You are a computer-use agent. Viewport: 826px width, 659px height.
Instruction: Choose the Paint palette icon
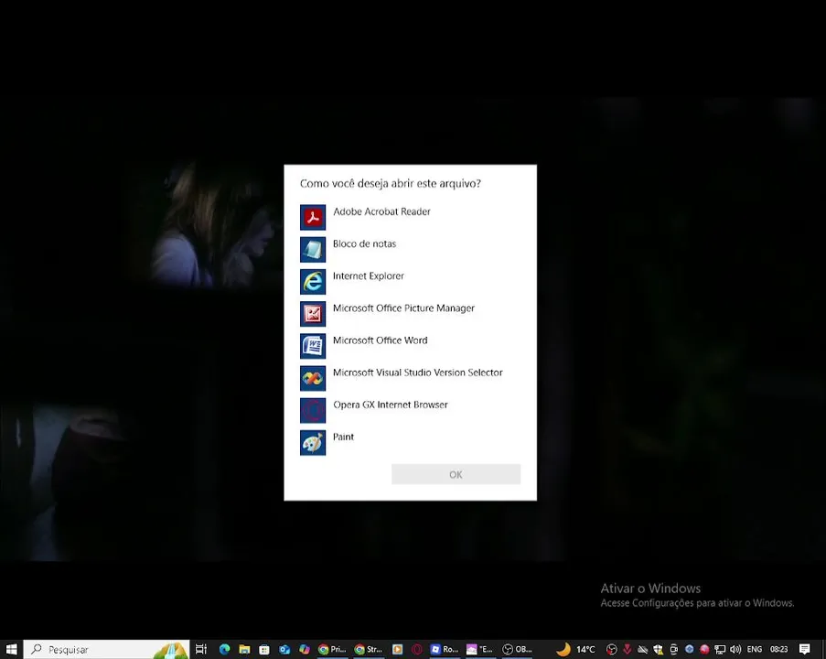pos(313,442)
